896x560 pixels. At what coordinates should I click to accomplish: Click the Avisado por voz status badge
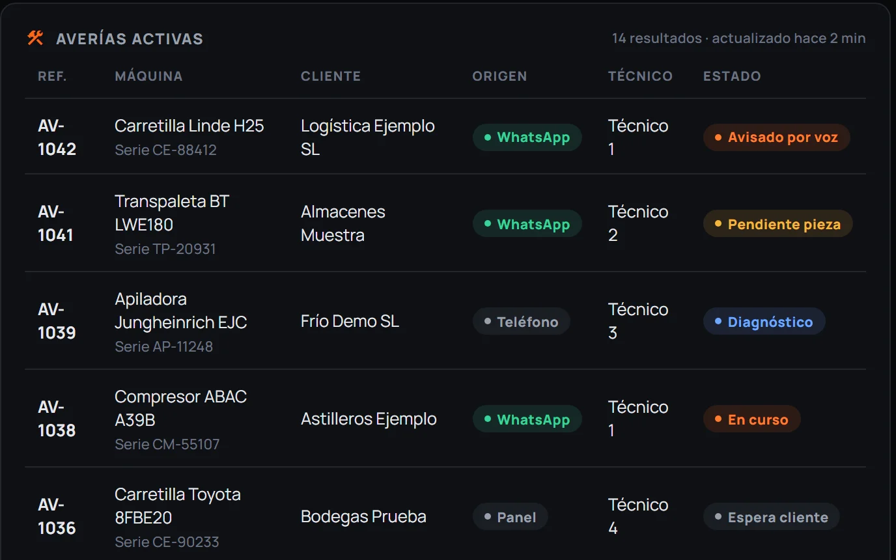[777, 137]
